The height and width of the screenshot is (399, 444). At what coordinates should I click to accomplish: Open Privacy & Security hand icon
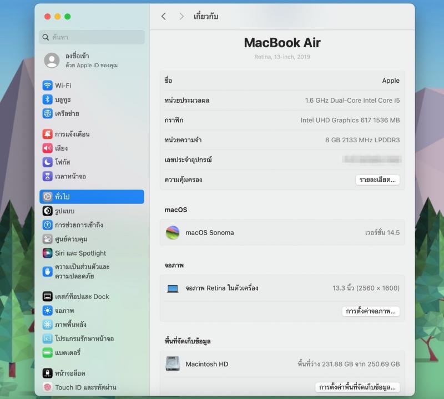coord(48,271)
